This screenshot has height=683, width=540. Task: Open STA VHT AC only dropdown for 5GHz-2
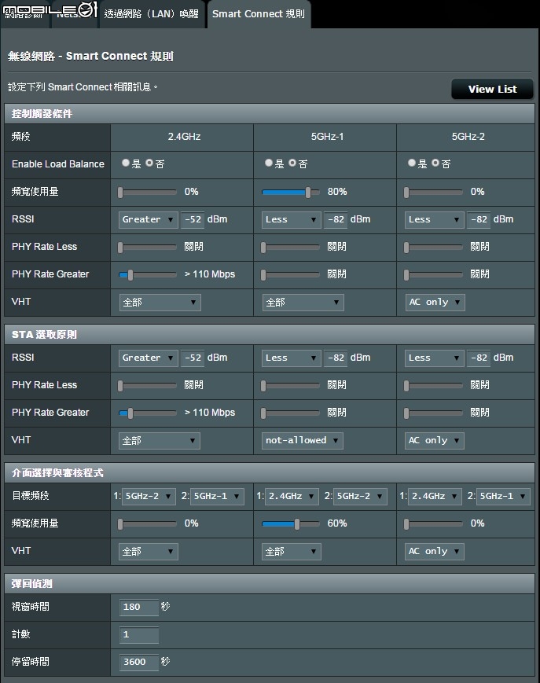coord(435,441)
